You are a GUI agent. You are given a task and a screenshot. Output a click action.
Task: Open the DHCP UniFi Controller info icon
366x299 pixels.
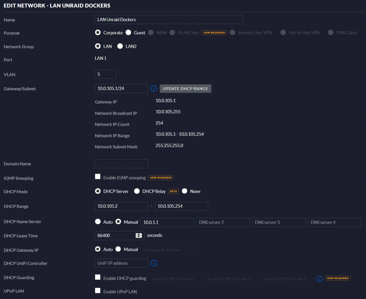(154, 263)
